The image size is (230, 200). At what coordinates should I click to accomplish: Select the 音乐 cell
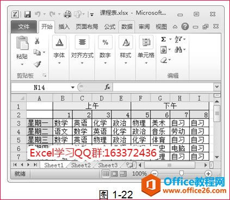(160, 132)
